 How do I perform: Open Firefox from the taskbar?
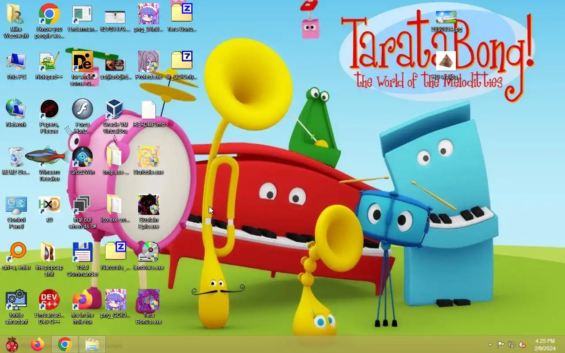[38, 345]
